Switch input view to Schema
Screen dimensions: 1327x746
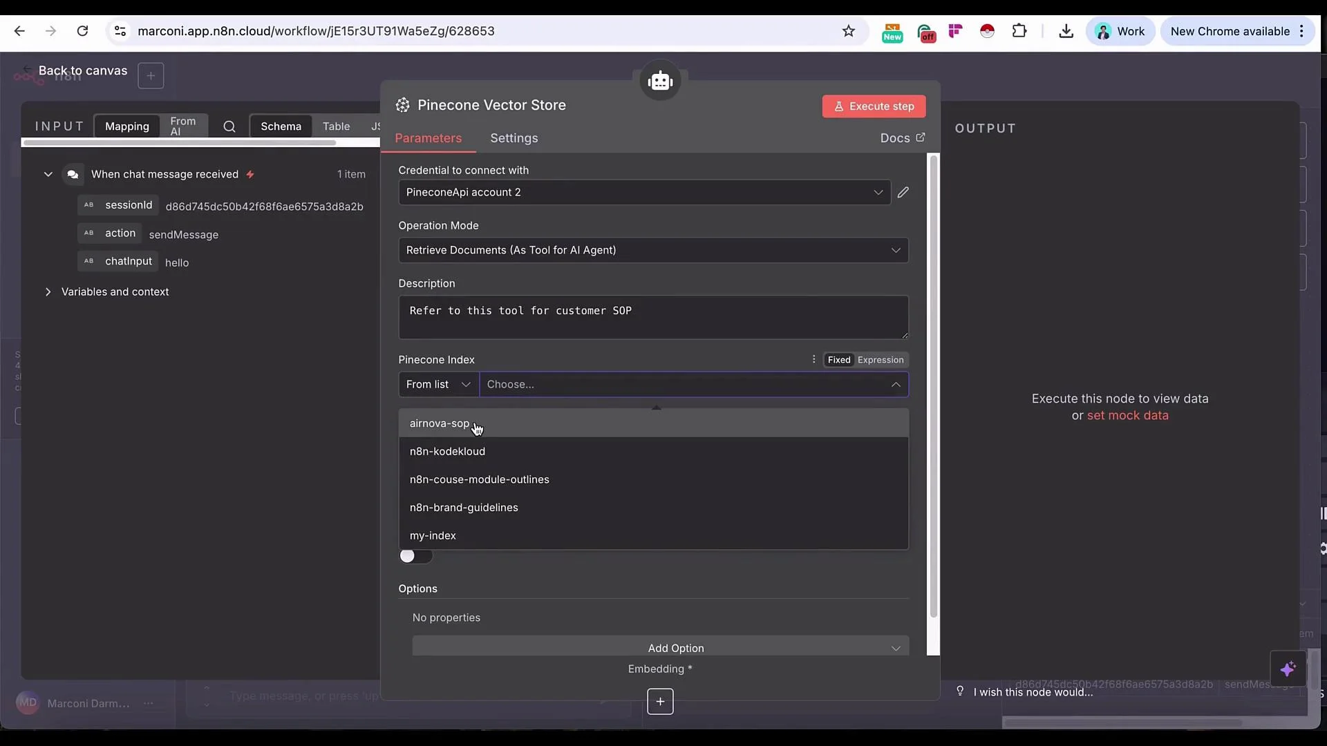pos(281,126)
